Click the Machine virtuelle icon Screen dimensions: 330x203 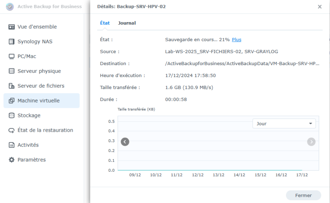click(x=12, y=100)
